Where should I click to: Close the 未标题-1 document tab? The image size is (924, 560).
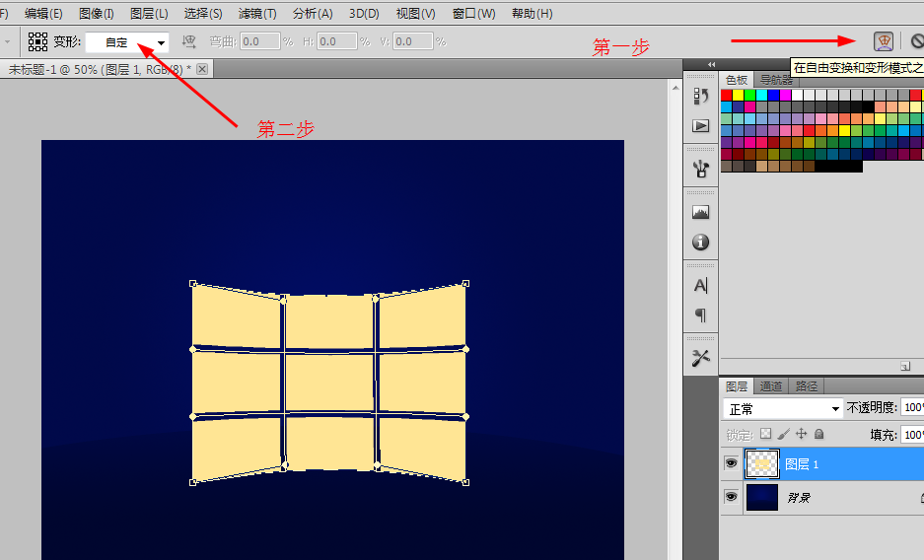click(x=202, y=69)
